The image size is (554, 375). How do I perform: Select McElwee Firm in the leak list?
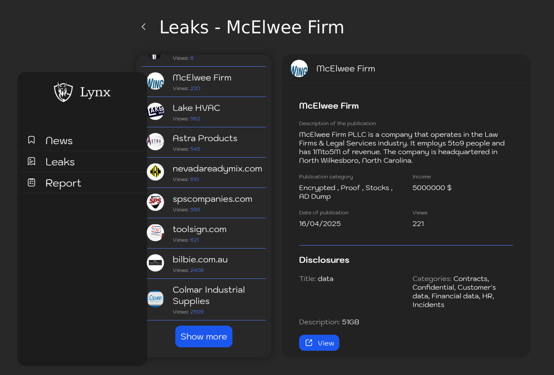click(x=204, y=82)
